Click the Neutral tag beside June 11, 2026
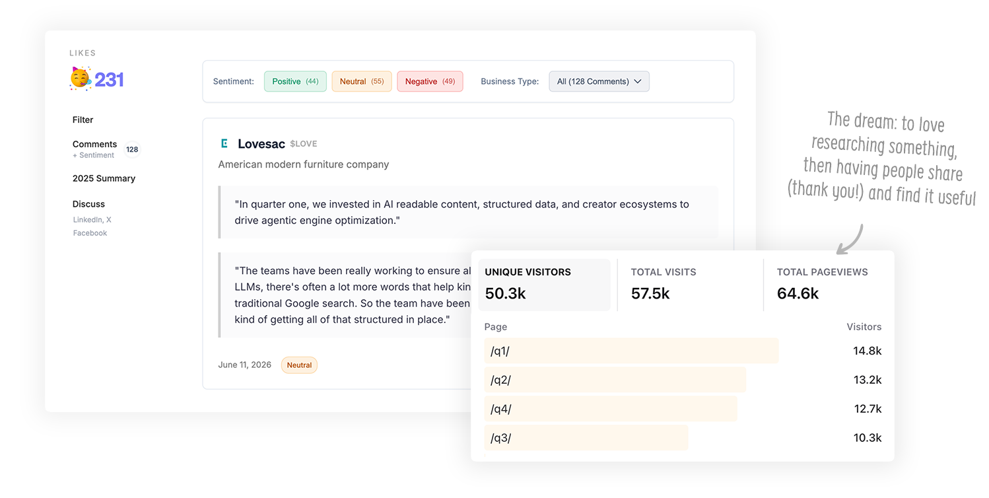 [299, 365]
